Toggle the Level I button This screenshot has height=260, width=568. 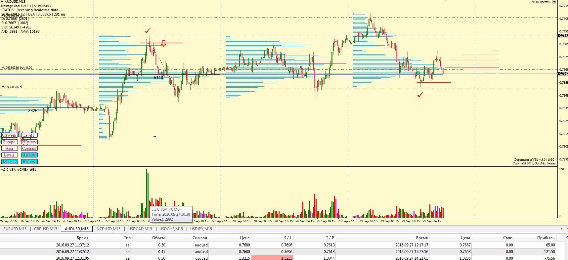(x=29, y=135)
